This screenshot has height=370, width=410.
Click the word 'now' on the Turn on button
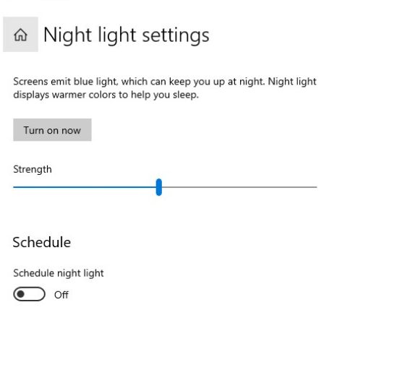tap(71, 130)
